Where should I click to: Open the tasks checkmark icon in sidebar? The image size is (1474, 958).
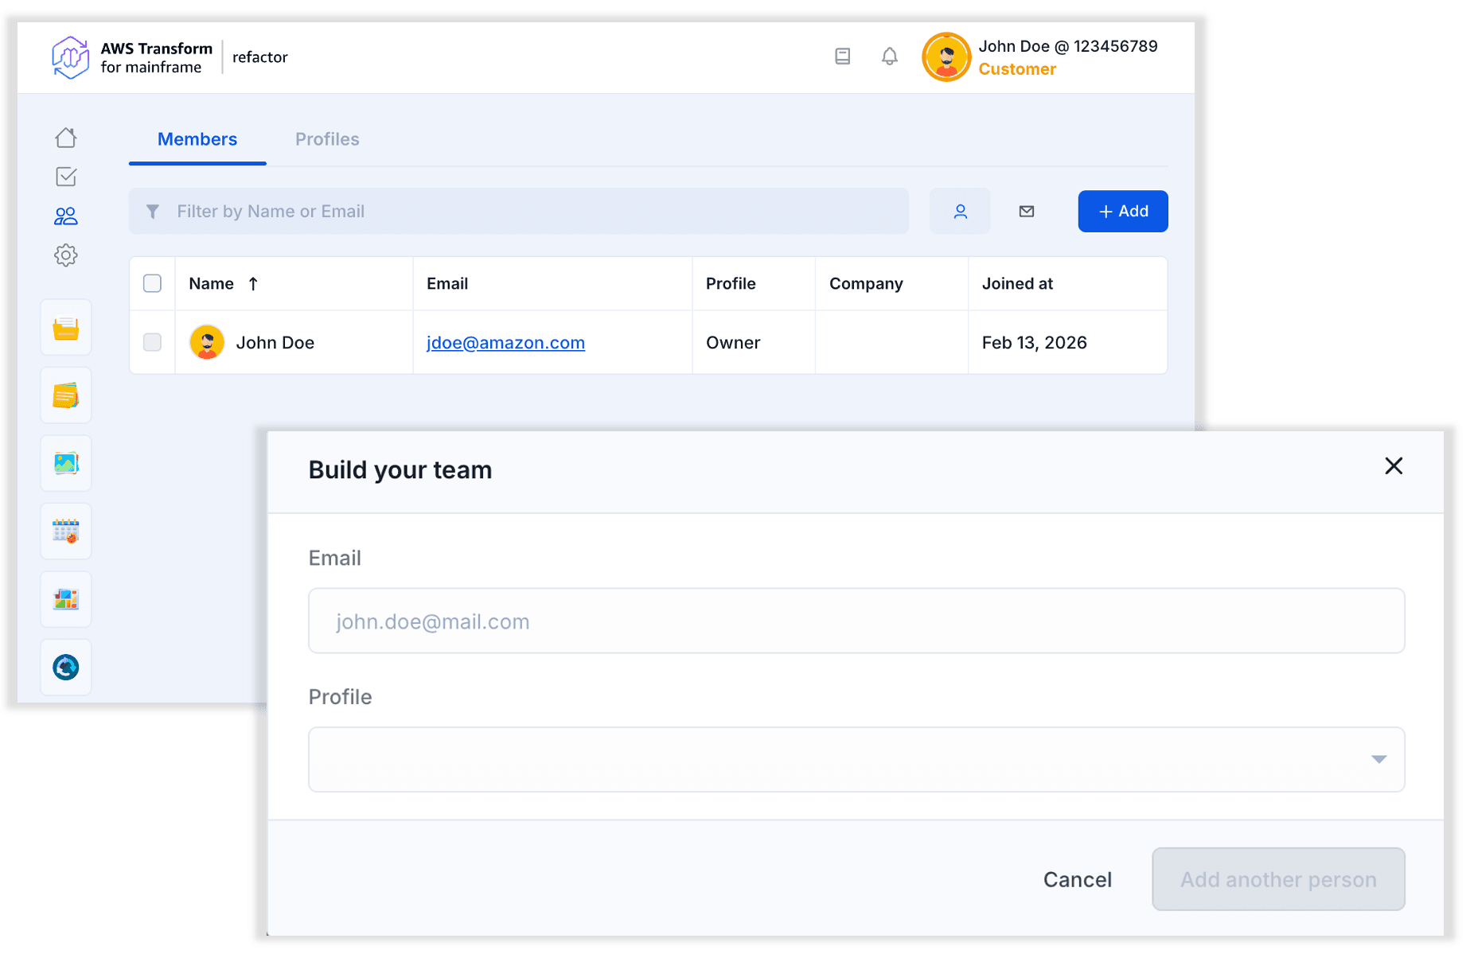click(x=66, y=177)
